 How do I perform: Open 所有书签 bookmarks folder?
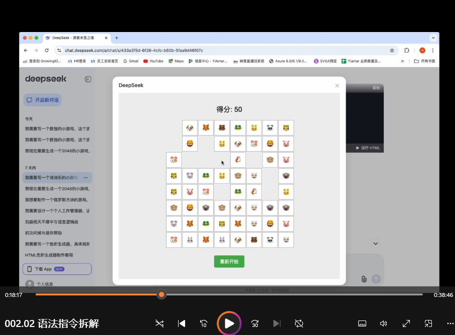pos(424,61)
